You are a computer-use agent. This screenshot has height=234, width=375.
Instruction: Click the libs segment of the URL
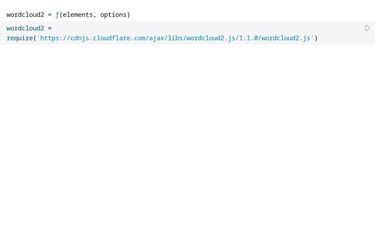tap(176, 38)
